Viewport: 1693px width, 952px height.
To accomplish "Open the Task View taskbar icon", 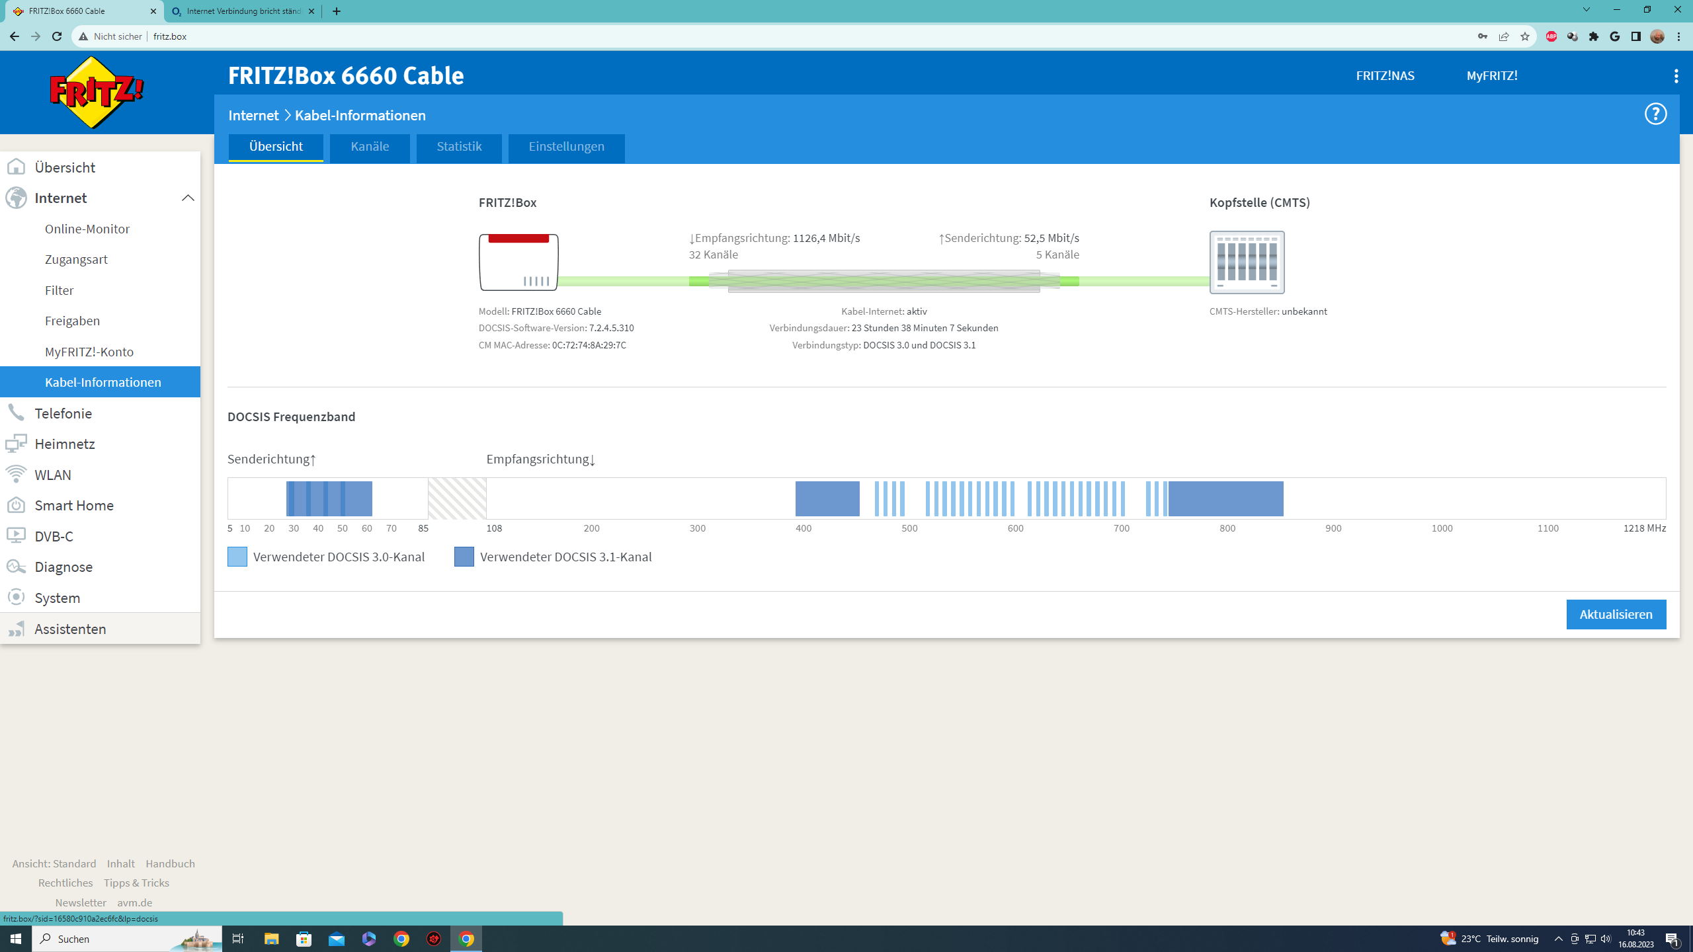I will [238, 939].
